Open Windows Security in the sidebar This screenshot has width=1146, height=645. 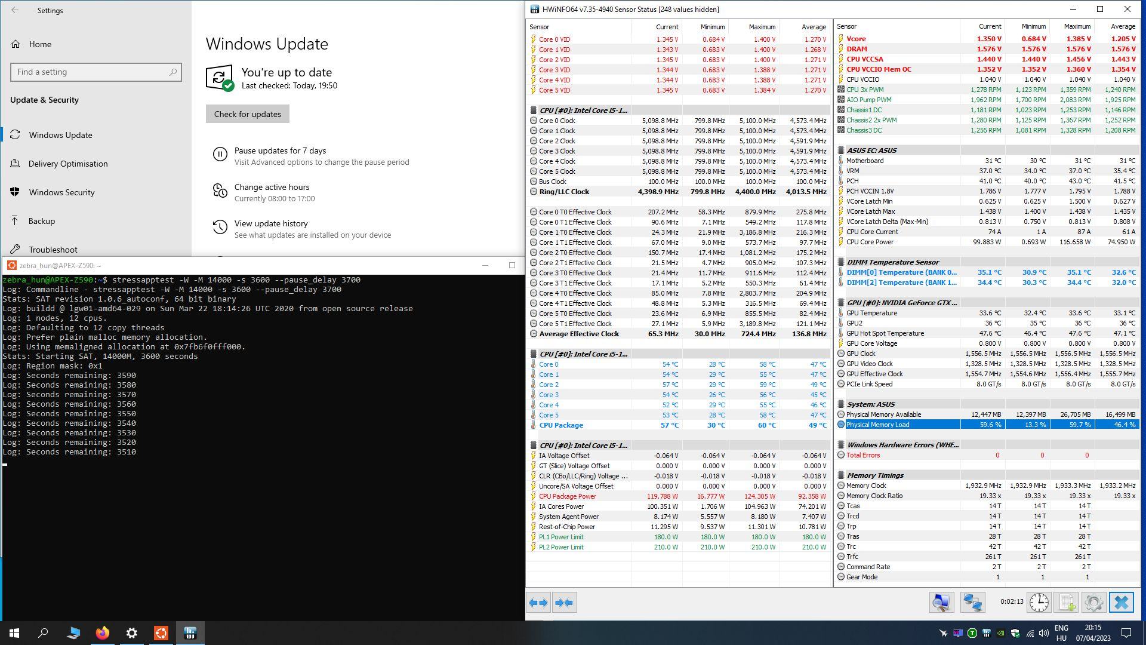[61, 192]
